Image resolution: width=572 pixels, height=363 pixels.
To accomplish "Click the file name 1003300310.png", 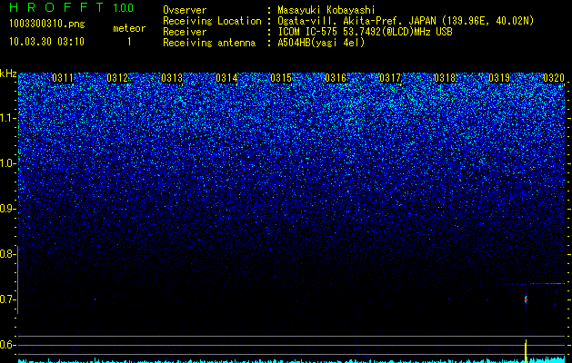I will pyautogui.click(x=47, y=24).
